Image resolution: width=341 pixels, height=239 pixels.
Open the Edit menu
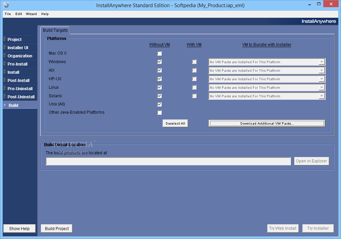point(18,14)
